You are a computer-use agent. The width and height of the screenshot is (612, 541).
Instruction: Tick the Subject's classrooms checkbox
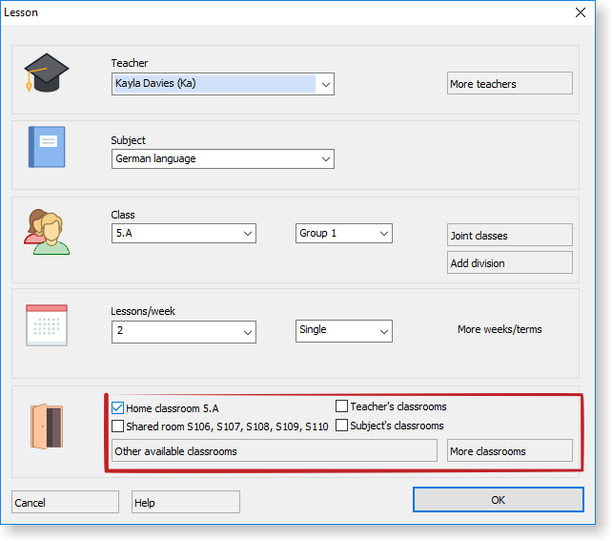coord(341,426)
